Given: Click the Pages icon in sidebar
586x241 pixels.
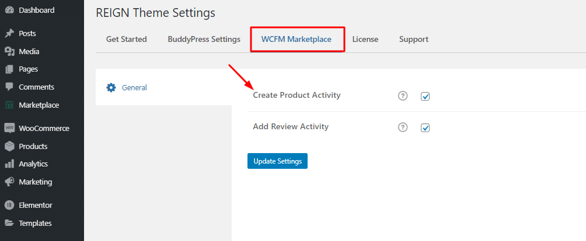Looking at the screenshot, I should tap(9, 69).
